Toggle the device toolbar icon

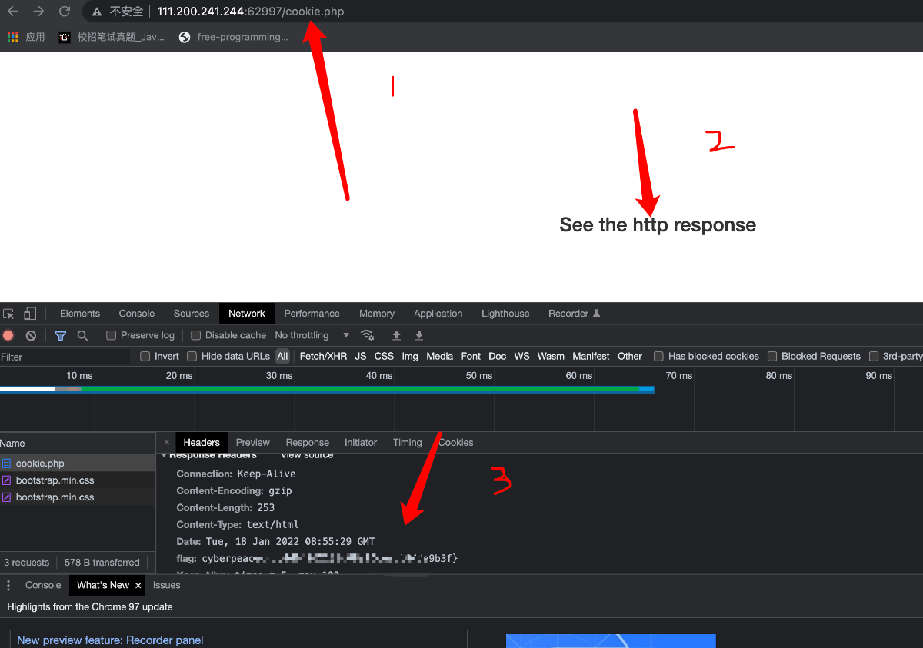(x=30, y=314)
